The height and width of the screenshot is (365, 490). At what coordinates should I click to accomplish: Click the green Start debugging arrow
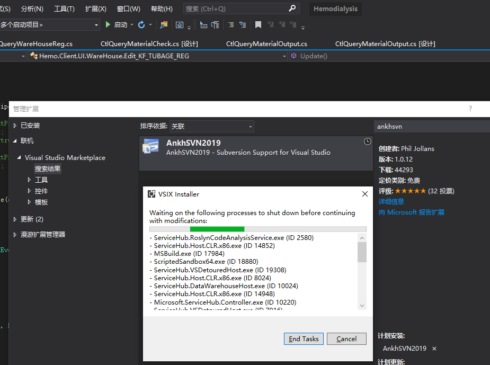(x=108, y=25)
